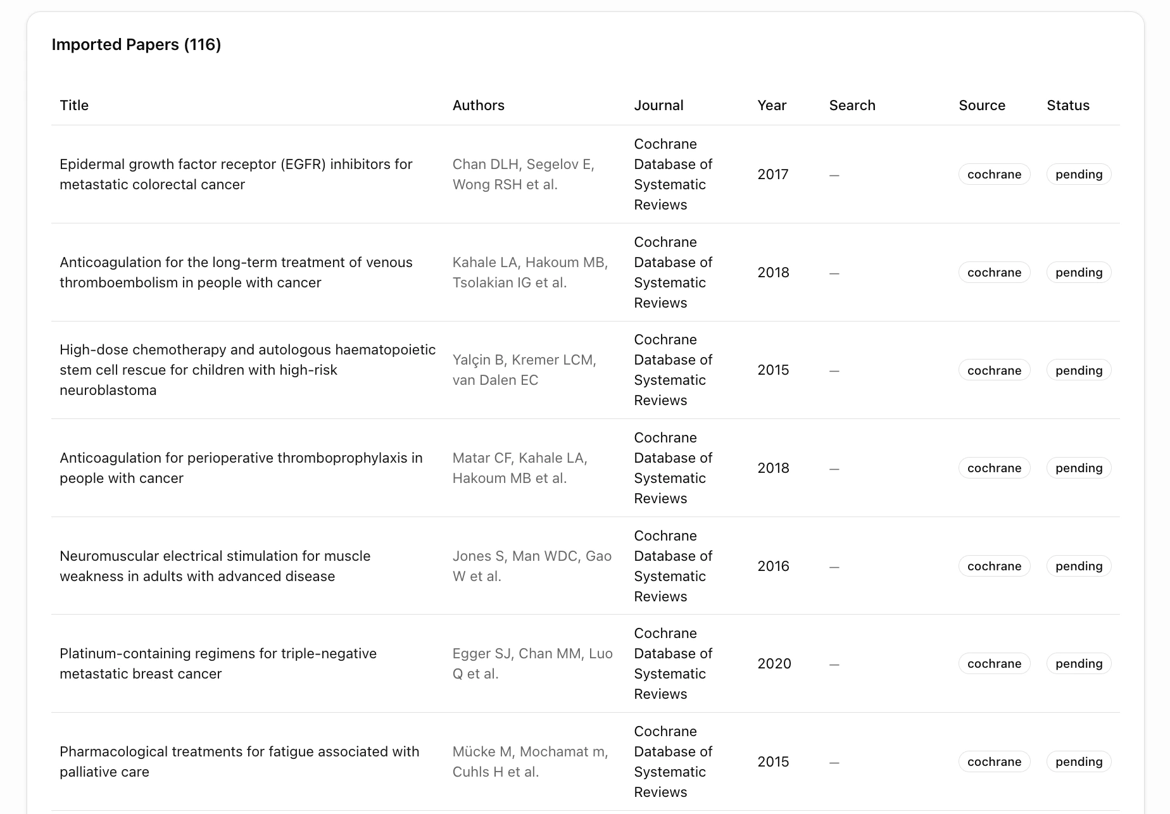
Task: Select the pending status of the platinum-containing regimens paper
Action: pyautogui.click(x=1079, y=663)
